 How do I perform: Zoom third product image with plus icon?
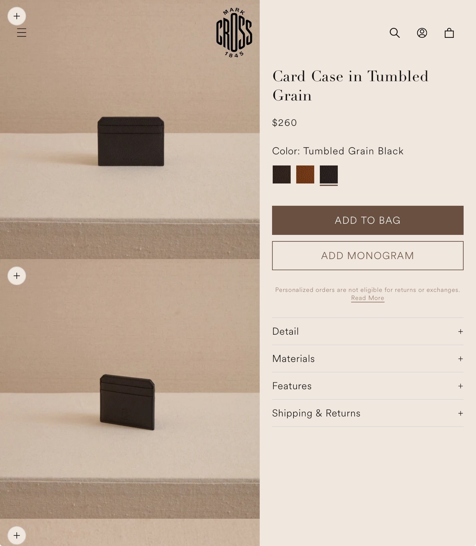coord(17,535)
